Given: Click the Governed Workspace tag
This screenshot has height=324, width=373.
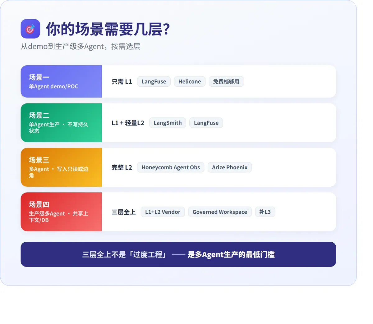Looking at the screenshot, I should point(220,212).
